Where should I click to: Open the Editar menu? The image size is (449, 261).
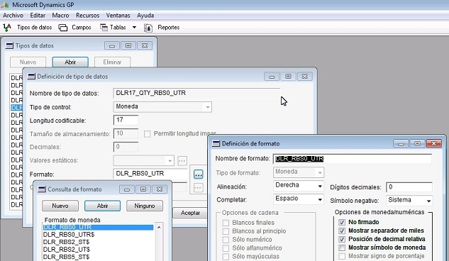(x=38, y=16)
